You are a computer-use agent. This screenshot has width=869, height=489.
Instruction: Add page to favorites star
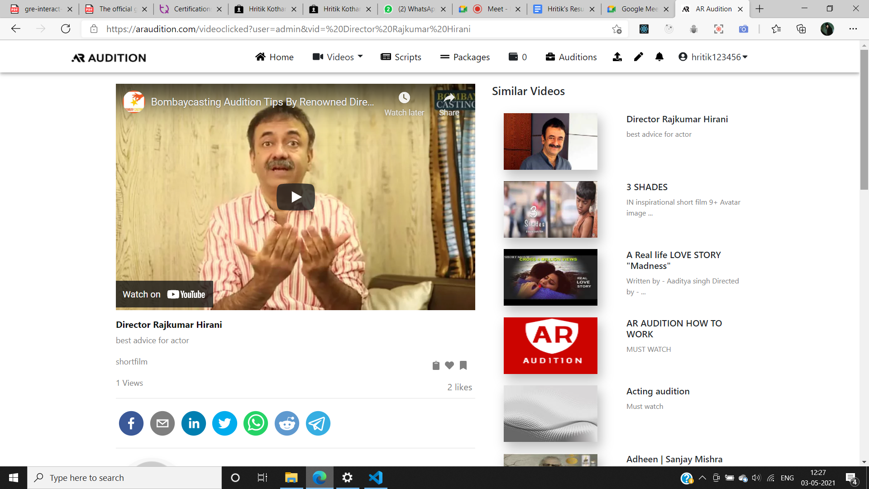(616, 29)
